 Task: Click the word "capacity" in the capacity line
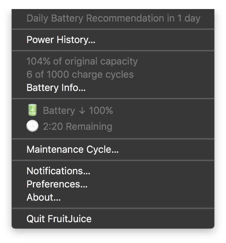119,61
